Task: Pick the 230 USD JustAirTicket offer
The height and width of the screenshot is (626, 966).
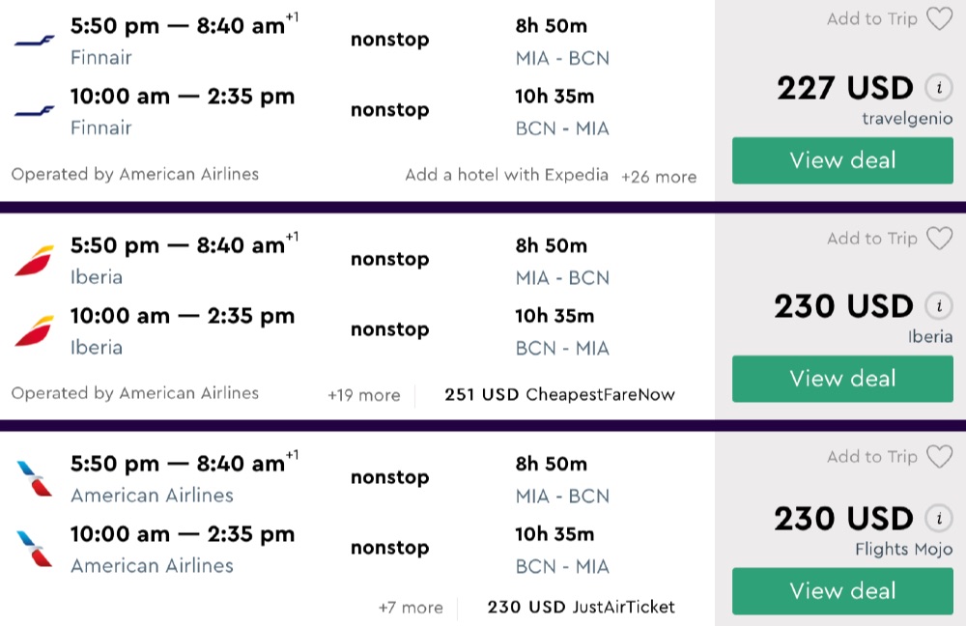Action: 581,608
